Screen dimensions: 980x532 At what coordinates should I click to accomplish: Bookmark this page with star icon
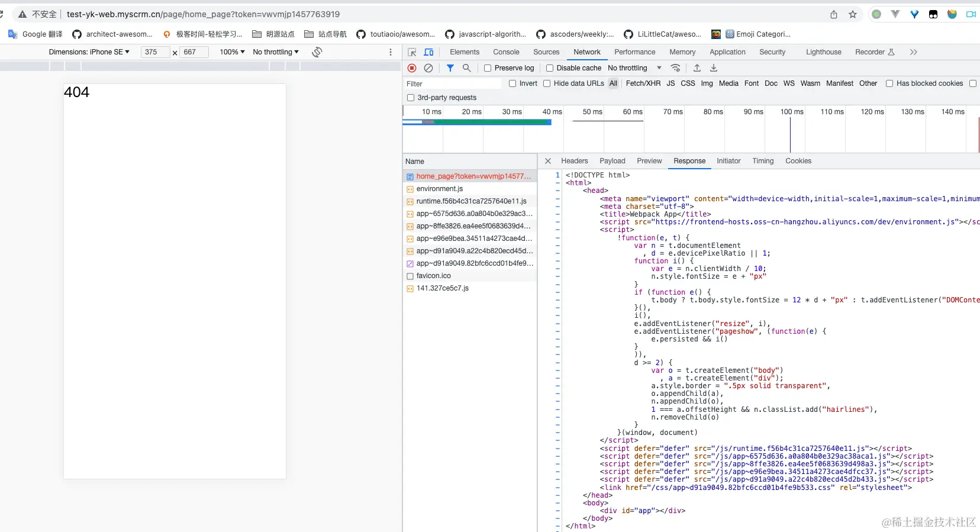click(853, 14)
